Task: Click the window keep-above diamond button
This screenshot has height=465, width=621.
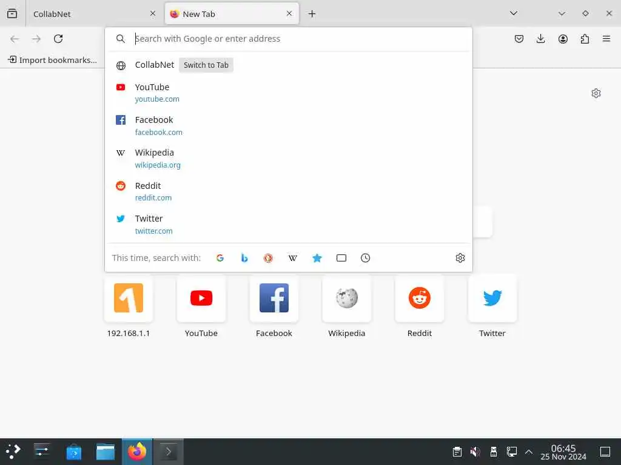Action: pos(585,13)
